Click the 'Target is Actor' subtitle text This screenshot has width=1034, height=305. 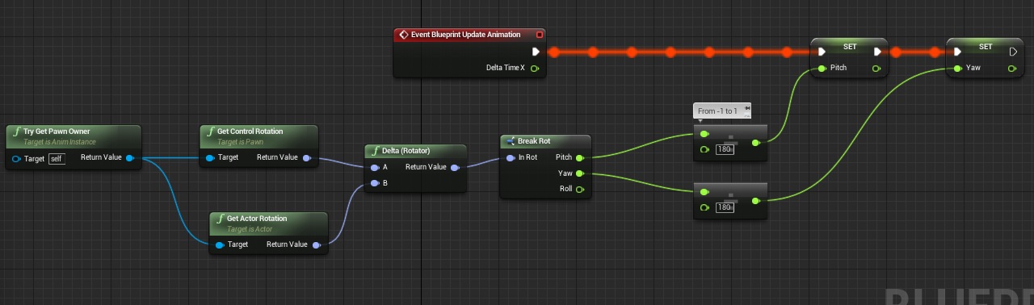coord(250,229)
